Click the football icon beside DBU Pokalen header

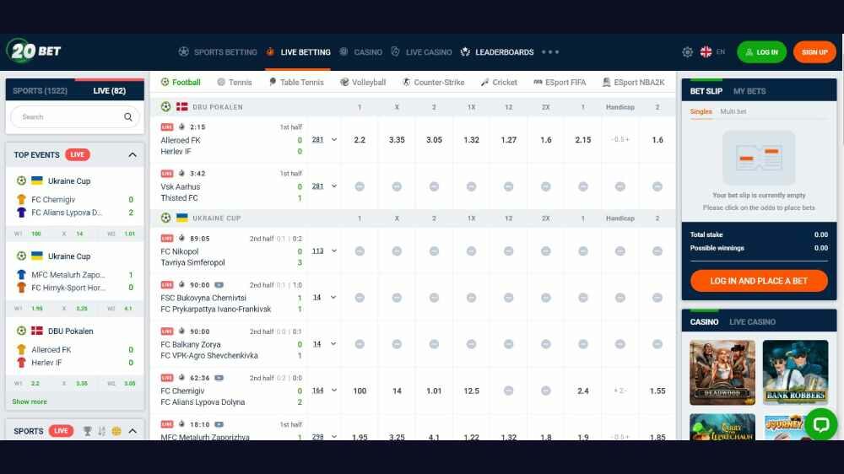point(165,106)
